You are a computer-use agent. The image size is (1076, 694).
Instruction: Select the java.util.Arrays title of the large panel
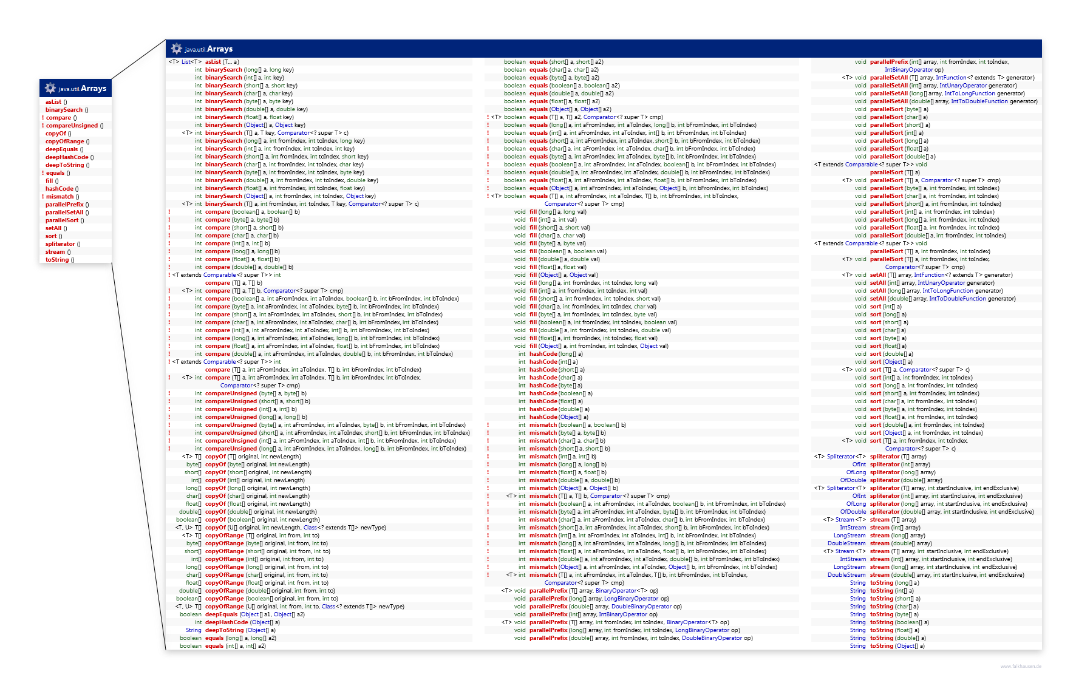(x=209, y=49)
